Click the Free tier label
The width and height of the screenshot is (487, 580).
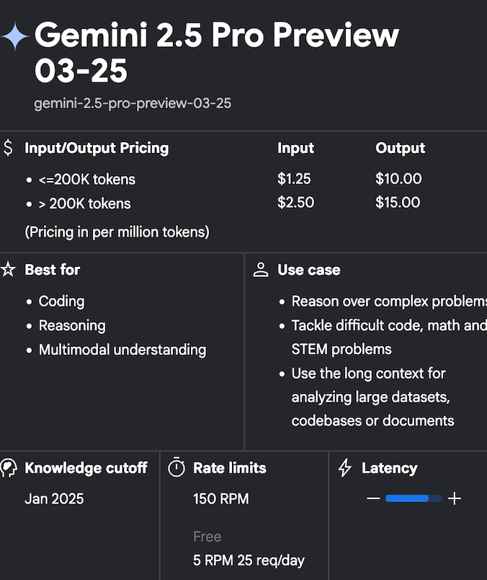(207, 537)
